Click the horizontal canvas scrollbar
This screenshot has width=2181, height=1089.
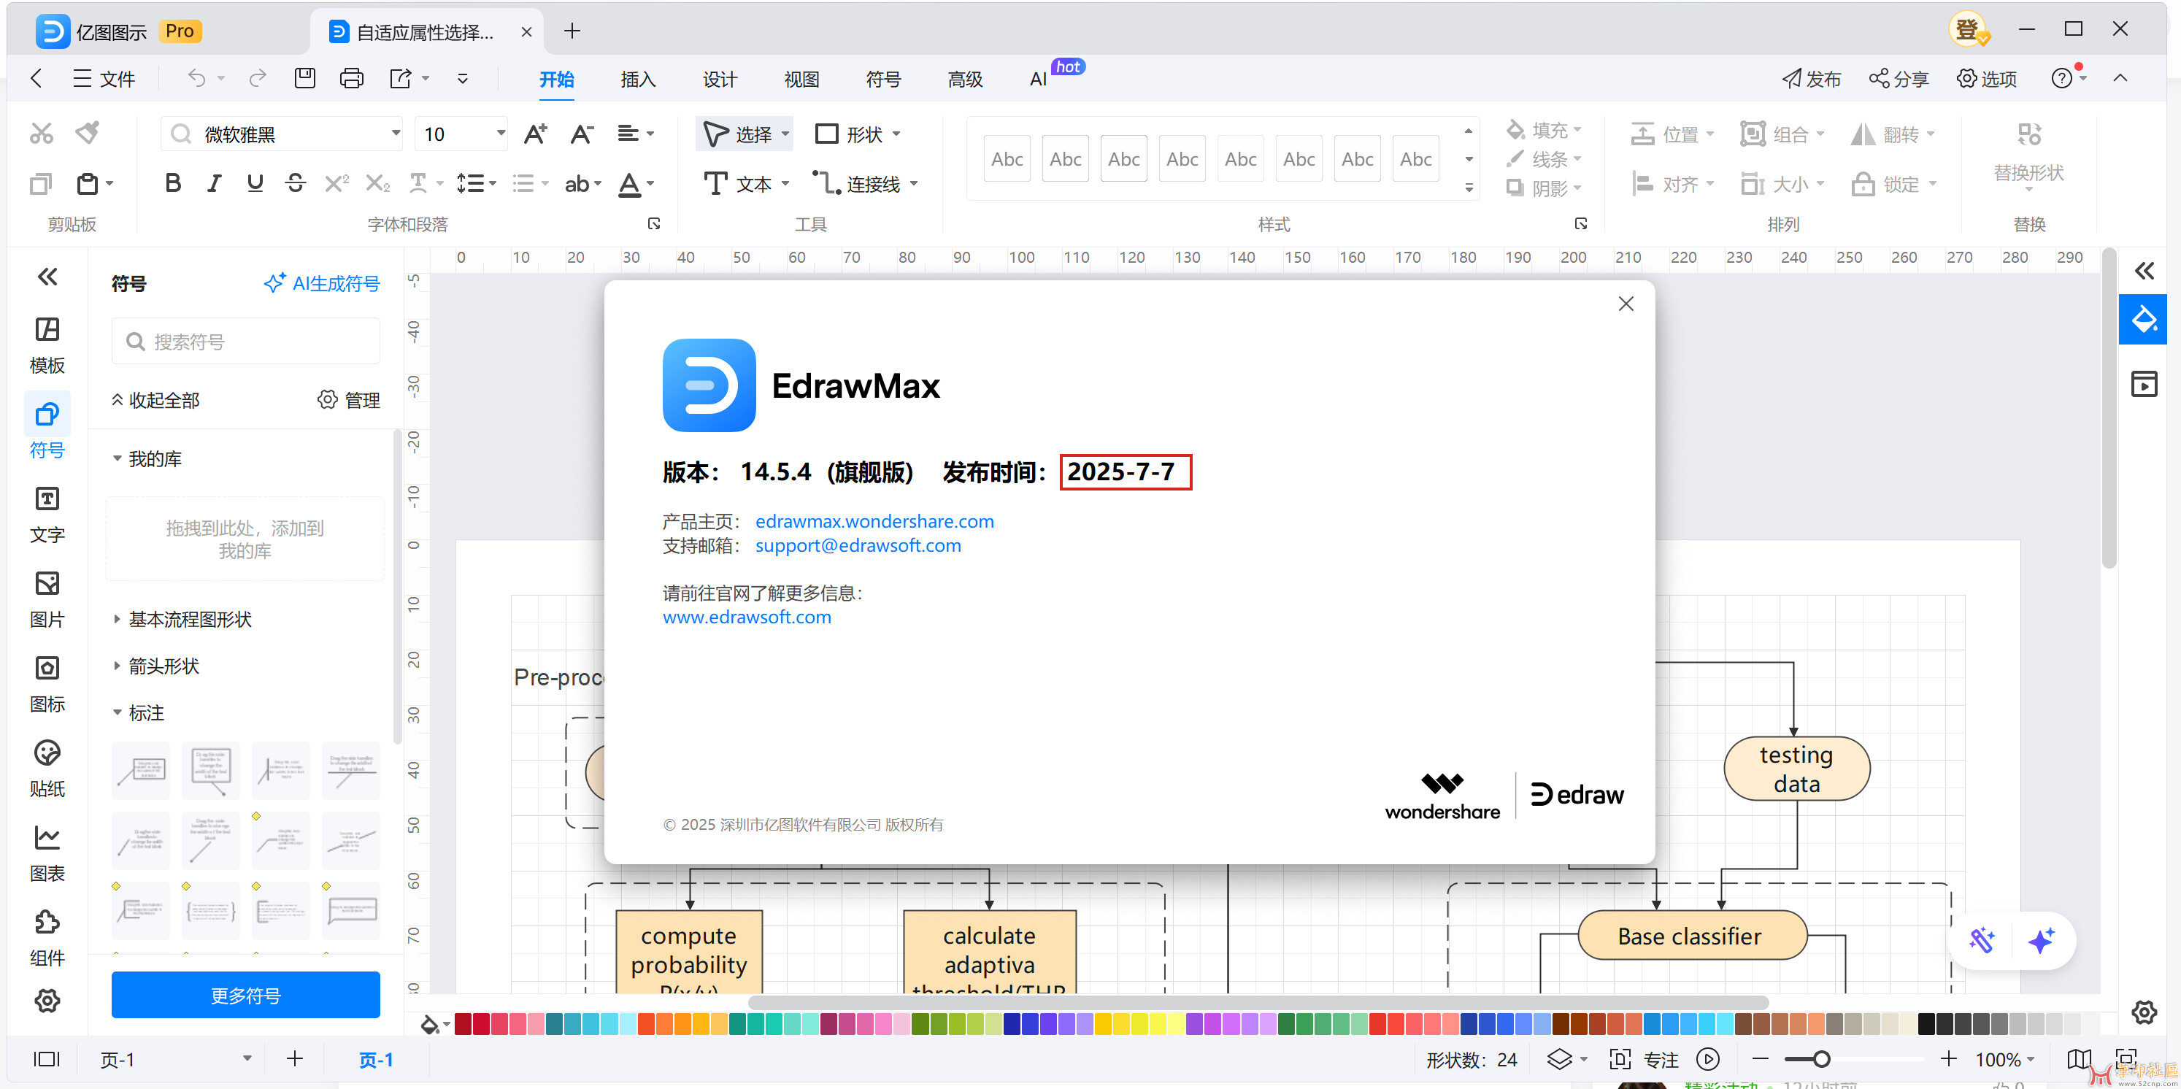click(1258, 1003)
